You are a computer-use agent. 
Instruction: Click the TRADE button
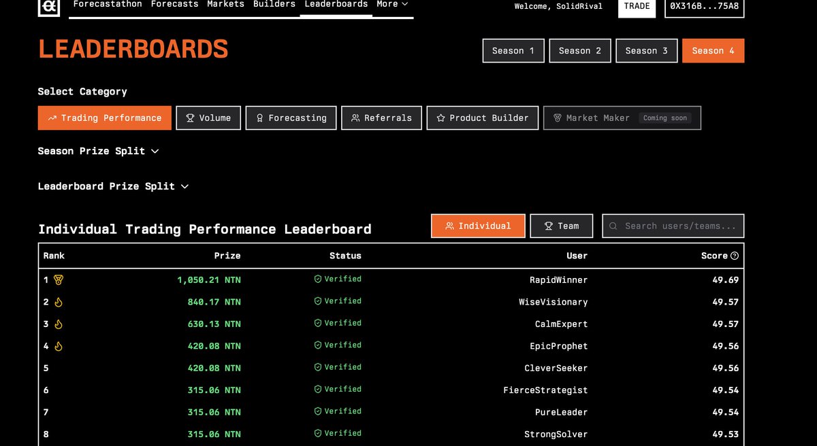pos(637,7)
